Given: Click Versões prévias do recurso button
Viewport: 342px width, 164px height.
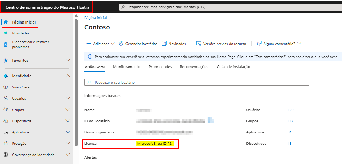Looking at the screenshot, I should 221,44.
